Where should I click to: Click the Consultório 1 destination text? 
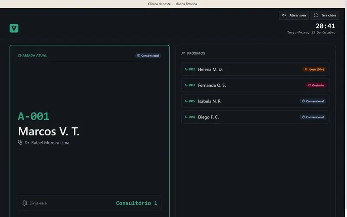[137, 203]
